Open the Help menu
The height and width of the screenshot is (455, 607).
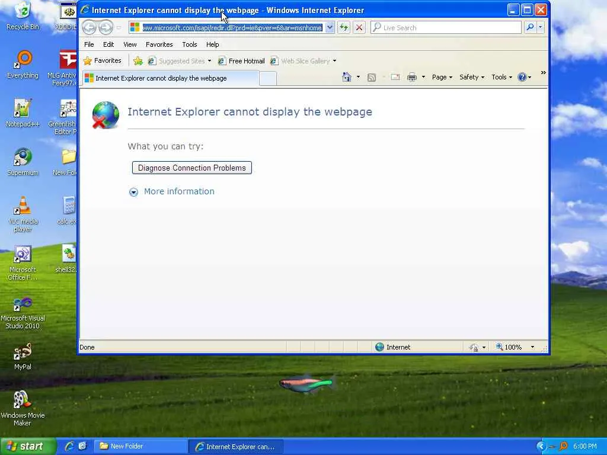tap(213, 44)
